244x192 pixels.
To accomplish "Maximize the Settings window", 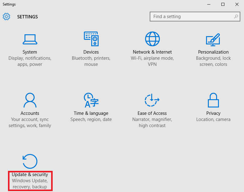I will pyautogui.click(x=223, y=4).
